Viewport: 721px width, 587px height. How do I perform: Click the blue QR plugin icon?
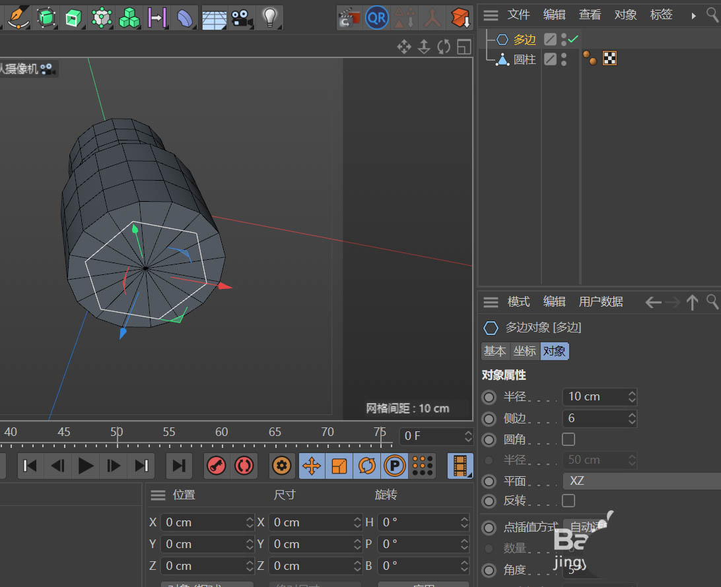pos(376,18)
